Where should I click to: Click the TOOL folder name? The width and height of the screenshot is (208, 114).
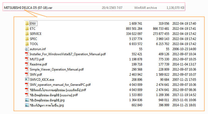coord(34,44)
